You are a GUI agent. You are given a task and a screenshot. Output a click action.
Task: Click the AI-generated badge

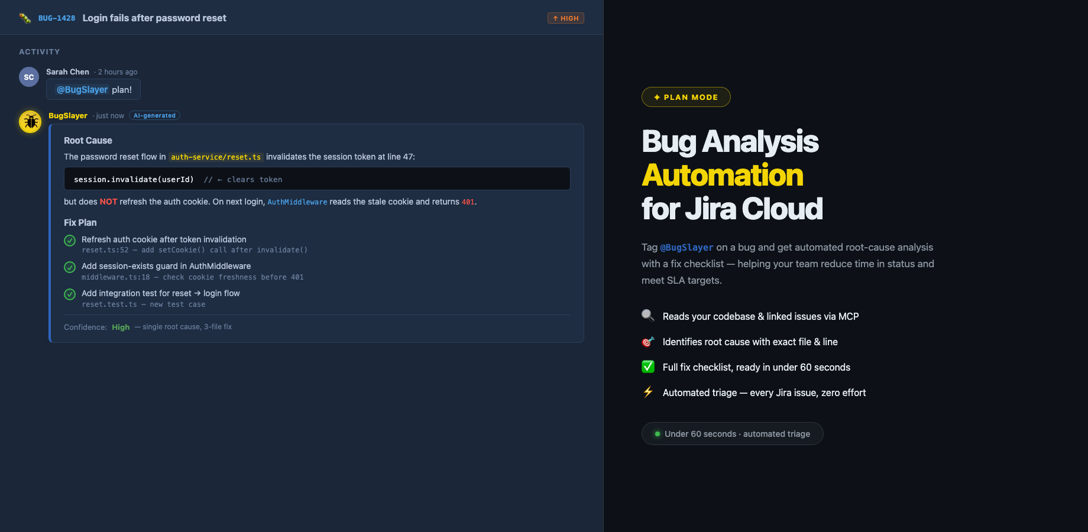[154, 115]
